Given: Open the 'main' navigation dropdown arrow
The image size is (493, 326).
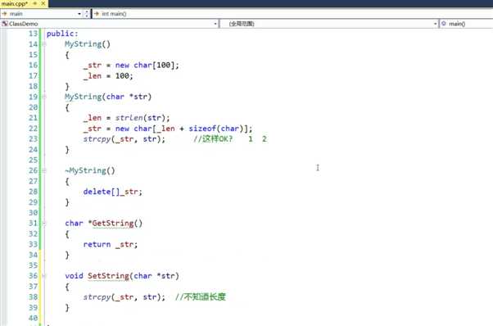Looking at the screenshot, I should click(x=79, y=14).
